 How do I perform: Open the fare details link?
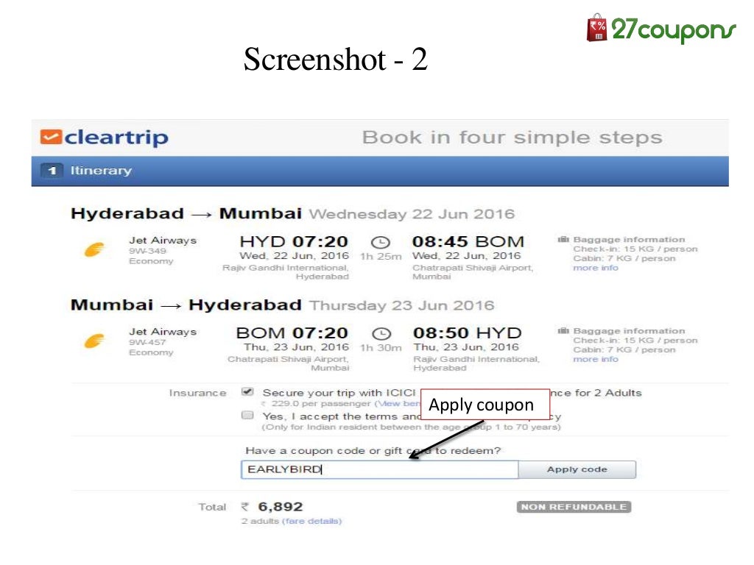[x=312, y=521]
